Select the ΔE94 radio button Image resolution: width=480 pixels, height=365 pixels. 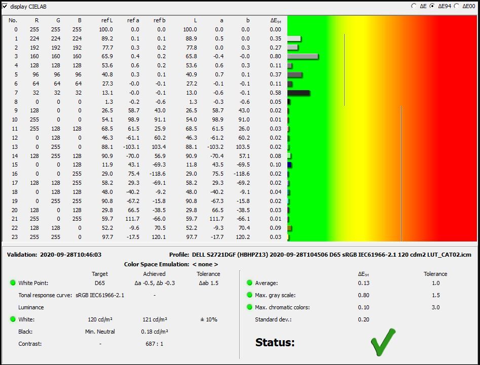432,6
